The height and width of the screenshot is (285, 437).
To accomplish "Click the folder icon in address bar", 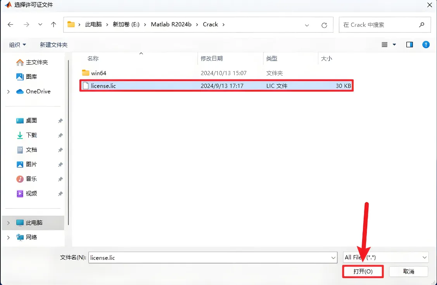I will click(x=71, y=24).
